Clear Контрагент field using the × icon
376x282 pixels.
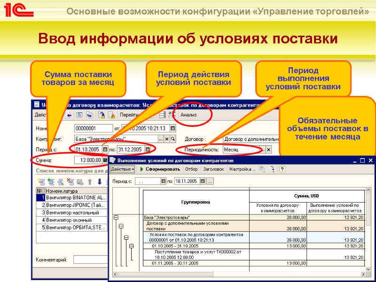[167, 139]
